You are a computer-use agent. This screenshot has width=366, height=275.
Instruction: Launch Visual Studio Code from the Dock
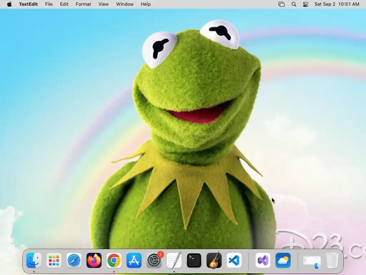click(x=234, y=260)
